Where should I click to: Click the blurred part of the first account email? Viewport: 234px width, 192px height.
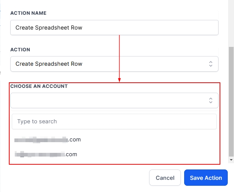coord(41,140)
